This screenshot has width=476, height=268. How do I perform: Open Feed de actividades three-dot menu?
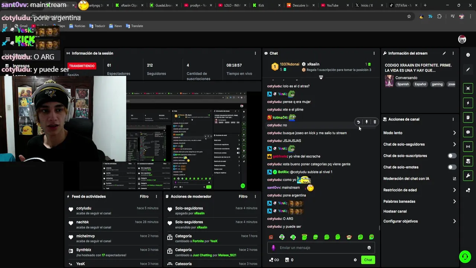tap(156, 197)
